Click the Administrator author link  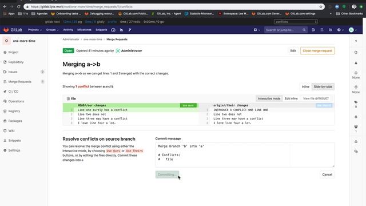tap(132, 51)
